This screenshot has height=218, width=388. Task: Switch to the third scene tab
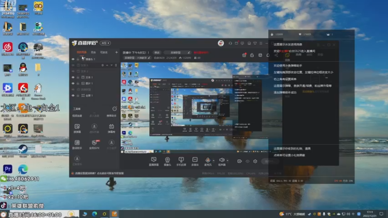(x=104, y=52)
